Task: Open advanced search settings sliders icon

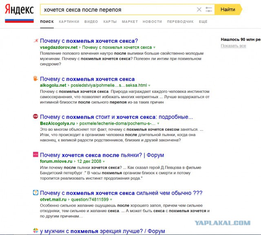Action: (x=209, y=9)
